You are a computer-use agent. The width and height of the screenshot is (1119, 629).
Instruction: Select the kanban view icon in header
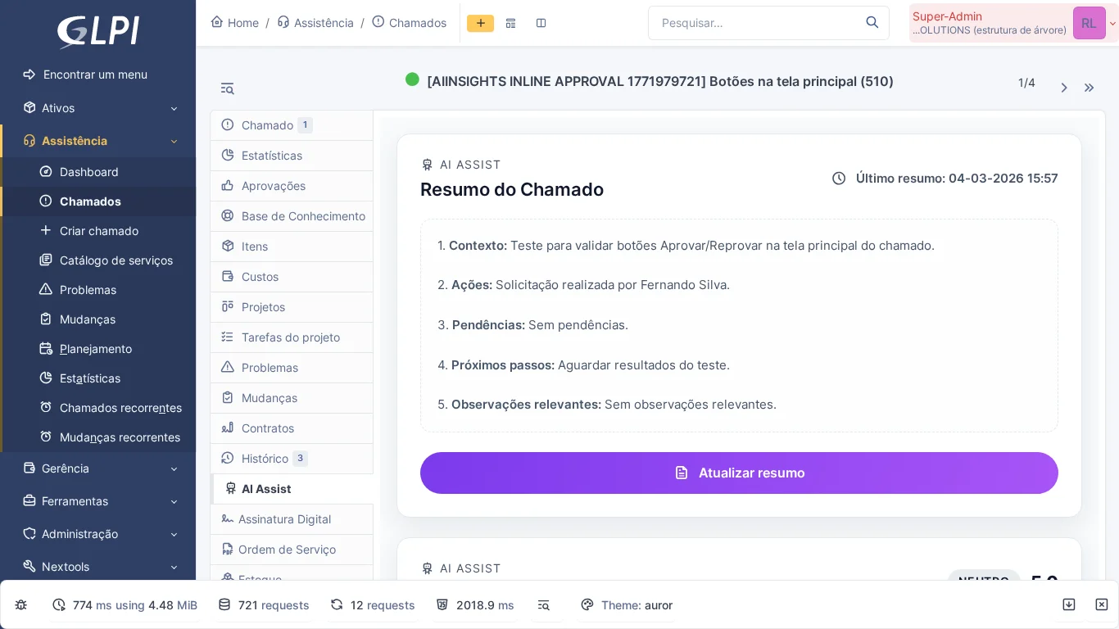click(510, 23)
